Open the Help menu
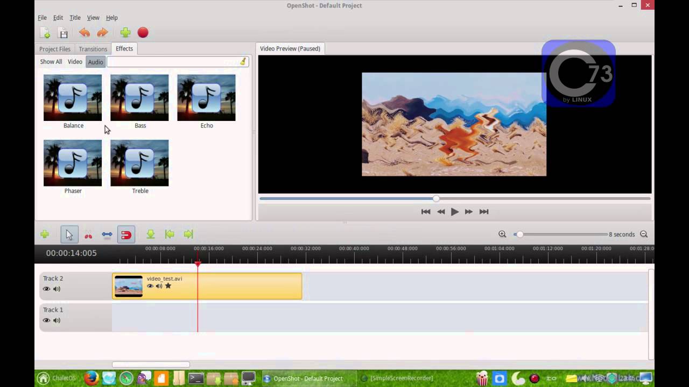Viewport: 689px width, 387px height. click(x=111, y=18)
